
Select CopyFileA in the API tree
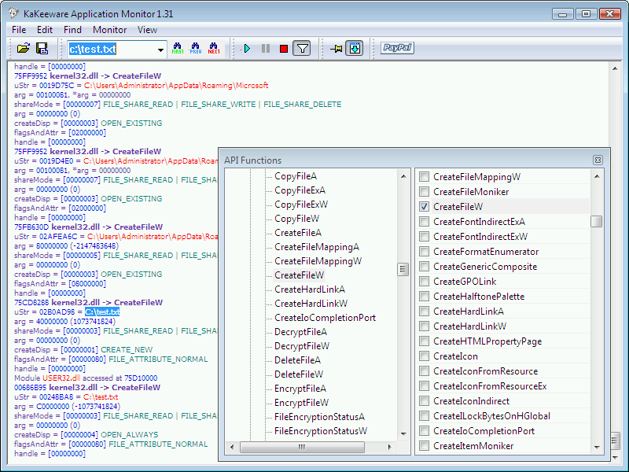point(296,176)
